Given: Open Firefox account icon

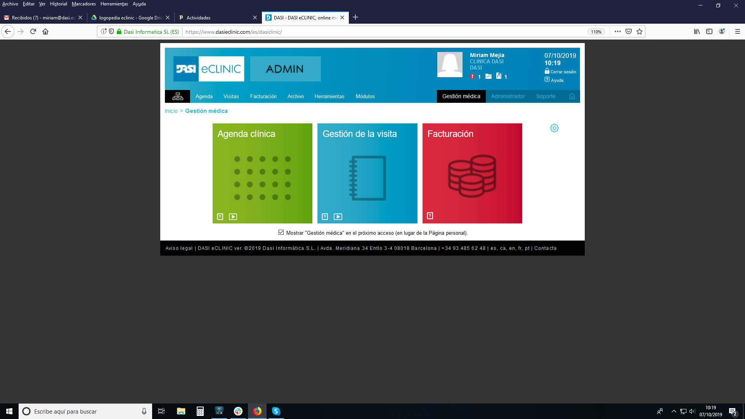Looking at the screenshot, I should (x=722, y=31).
